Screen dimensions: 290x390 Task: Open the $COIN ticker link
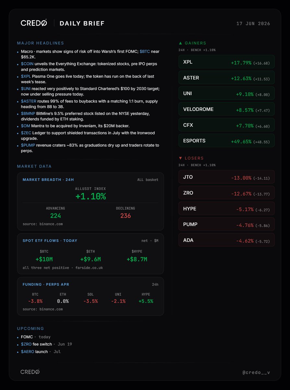pyautogui.click(x=28, y=64)
